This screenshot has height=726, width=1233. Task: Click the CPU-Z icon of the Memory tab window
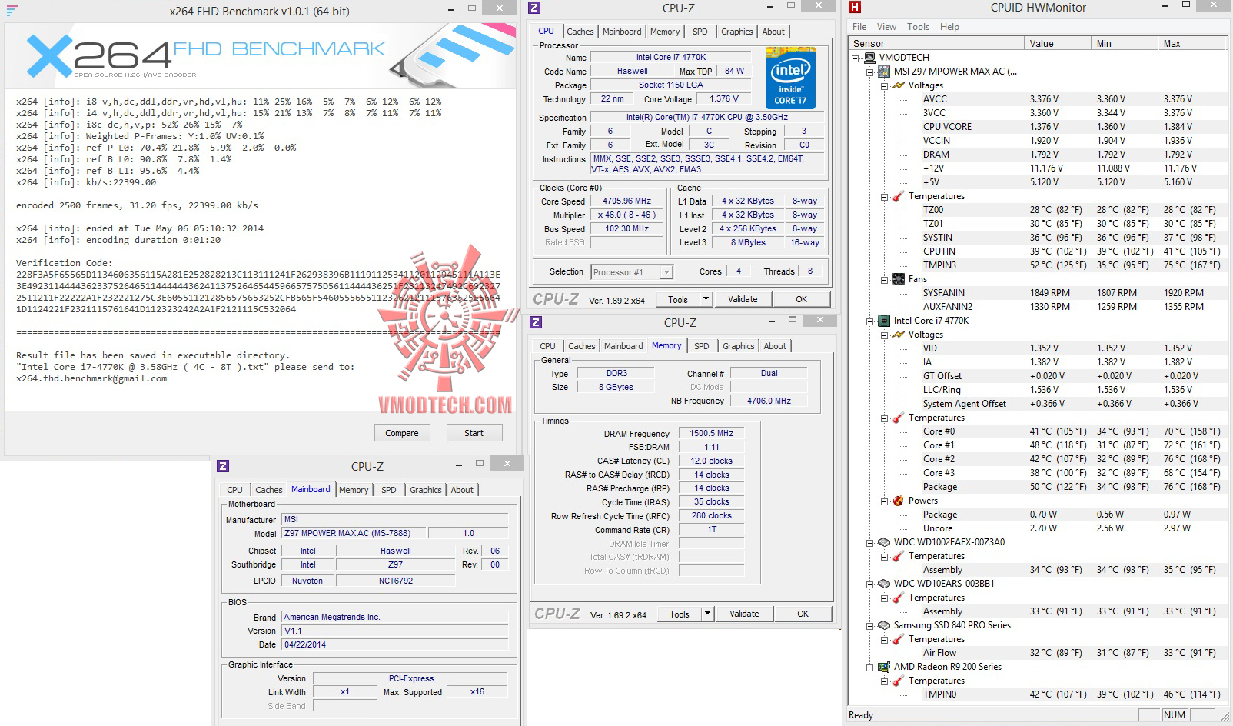click(x=537, y=322)
